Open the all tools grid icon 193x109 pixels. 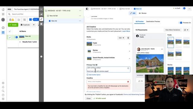pyautogui.click(x=3, y=14)
